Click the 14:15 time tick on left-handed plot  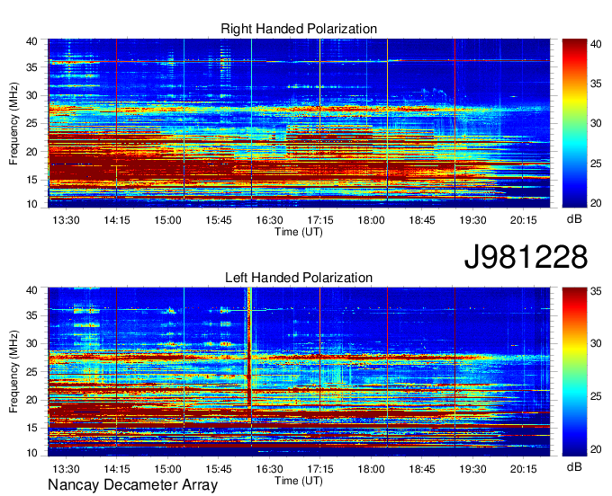117,469
